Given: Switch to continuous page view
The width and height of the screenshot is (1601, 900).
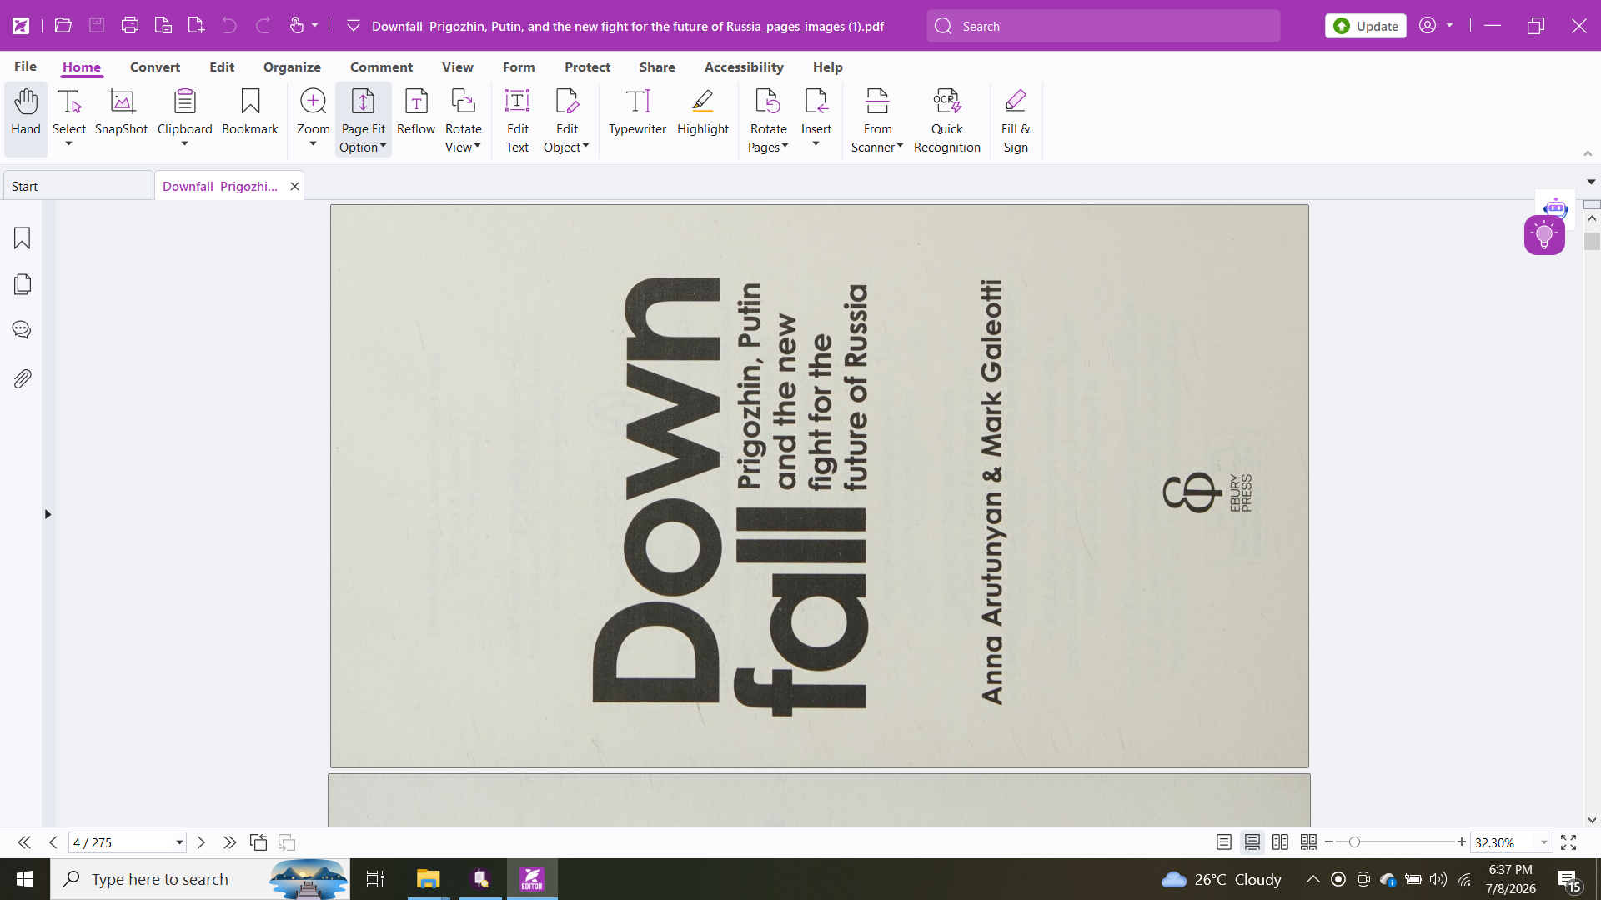Looking at the screenshot, I should click(x=1252, y=842).
